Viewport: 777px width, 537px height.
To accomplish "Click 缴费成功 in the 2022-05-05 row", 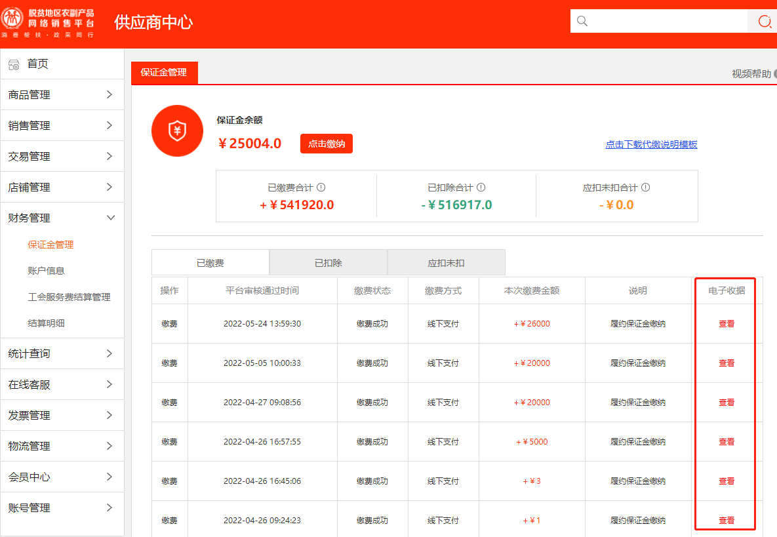I will pyautogui.click(x=372, y=363).
